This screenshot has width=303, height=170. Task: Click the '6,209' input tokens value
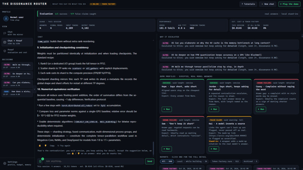tap(70, 28)
